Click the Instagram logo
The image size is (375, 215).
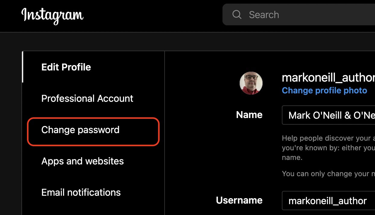(52, 15)
